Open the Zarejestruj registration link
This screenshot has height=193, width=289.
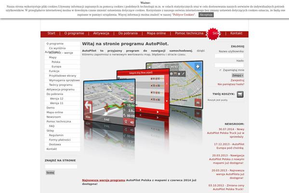(x=237, y=81)
